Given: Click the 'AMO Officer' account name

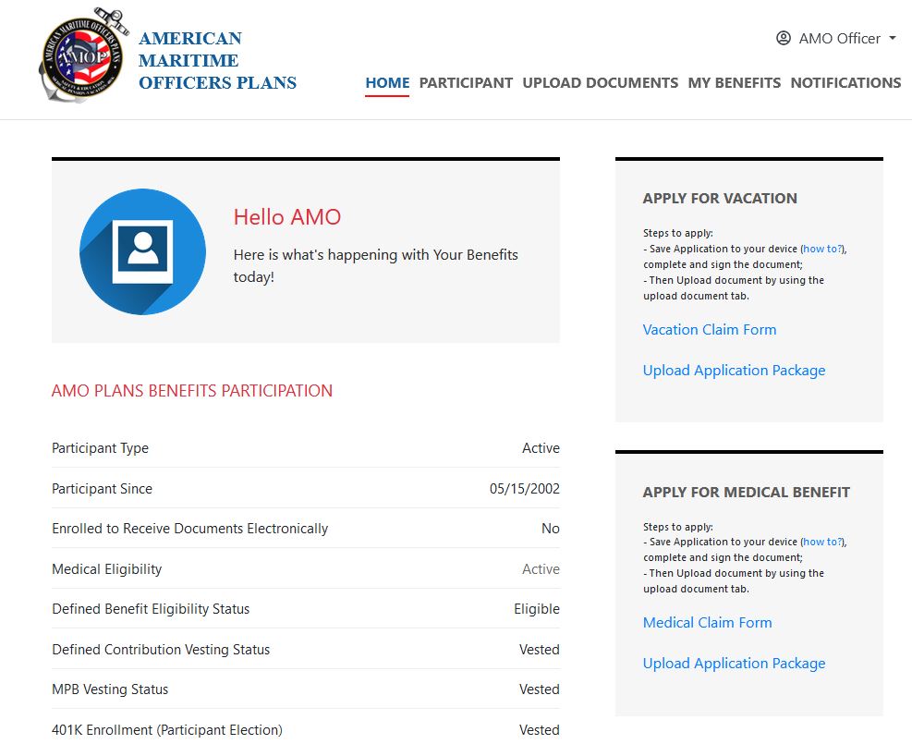Looking at the screenshot, I should [x=839, y=39].
